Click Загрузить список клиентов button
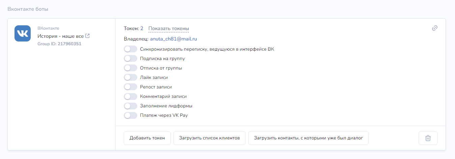This screenshot has height=159, width=455. 209,138
